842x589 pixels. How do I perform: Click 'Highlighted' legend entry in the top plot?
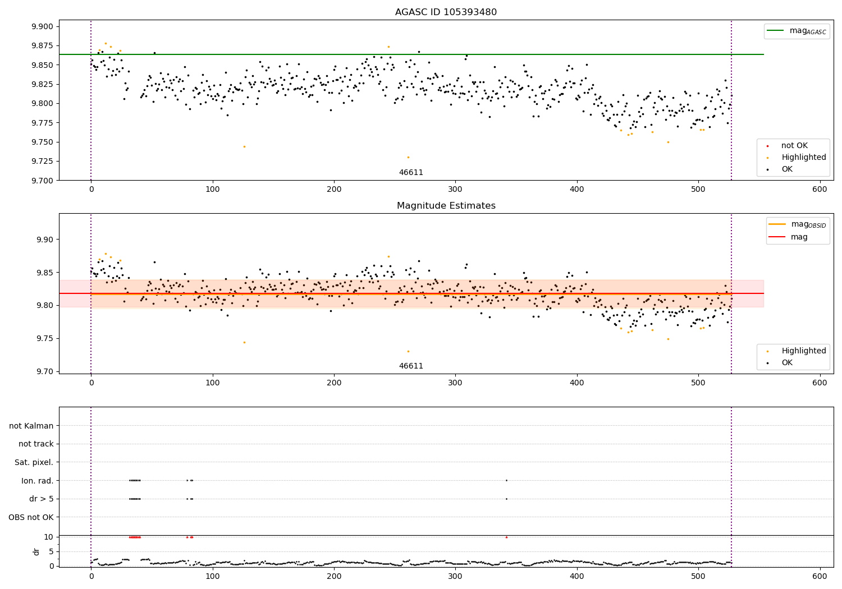tap(804, 158)
